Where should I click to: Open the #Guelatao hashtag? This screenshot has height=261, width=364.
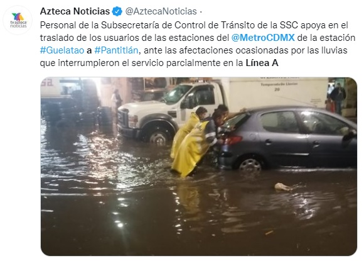pos(62,50)
